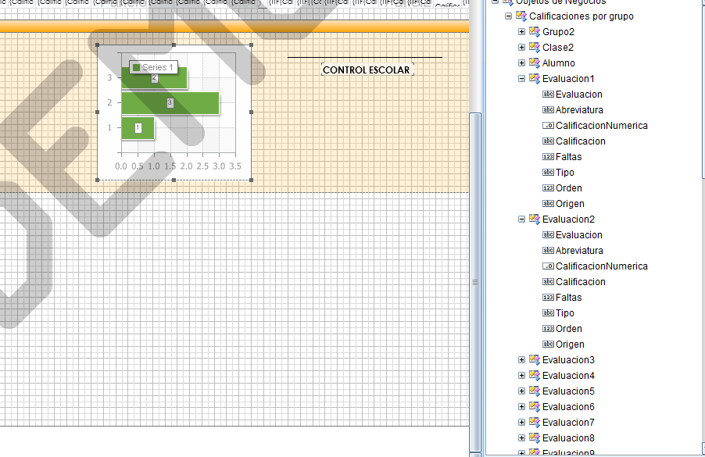Click the chart's top-right resize handle
The height and width of the screenshot is (457, 705).
coord(251,45)
